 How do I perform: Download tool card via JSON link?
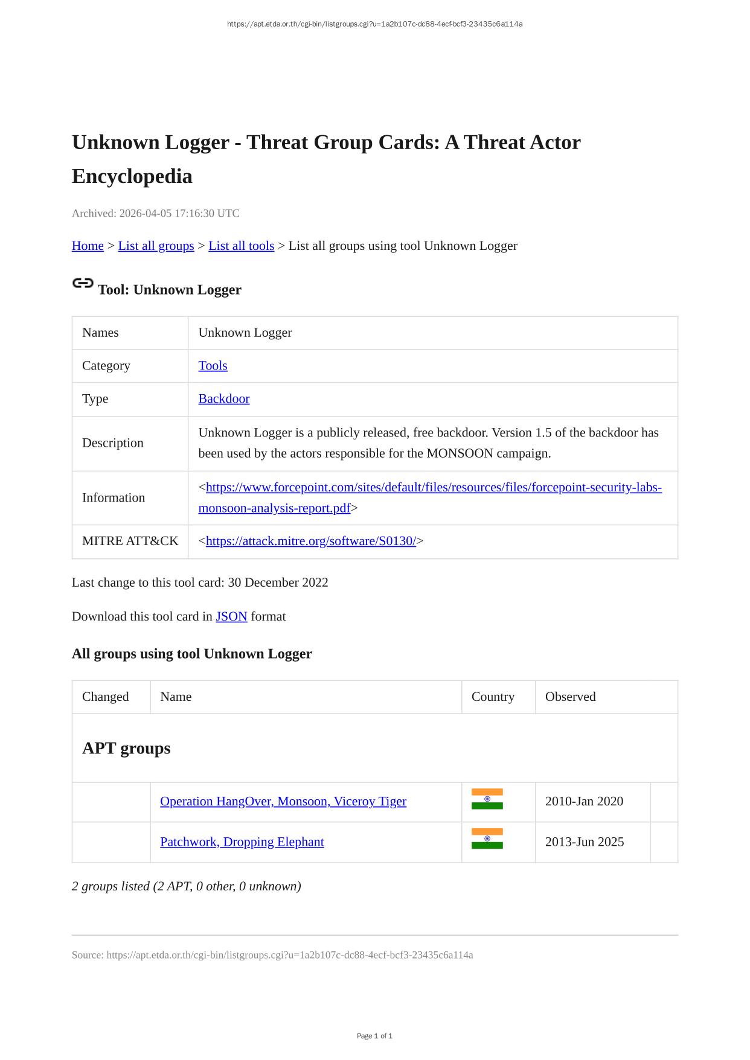pos(231,616)
